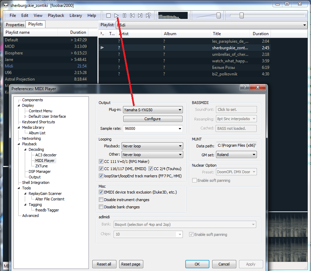Skip to previous track button
This screenshot has height=271, width=311.
pyautogui.click(x=132, y=15)
